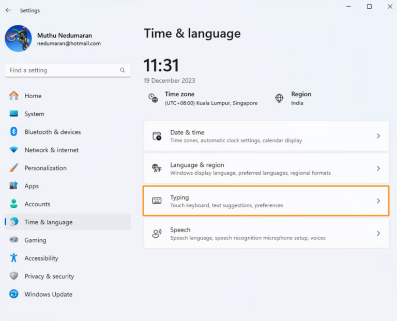
Task: Open Accounts from the sidebar
Action: (37, 204)
